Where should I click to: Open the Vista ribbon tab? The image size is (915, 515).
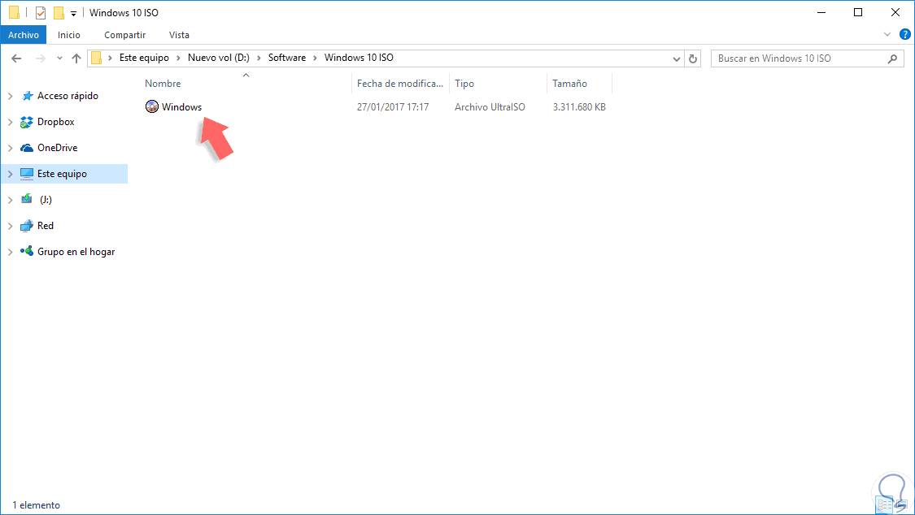point(179,35)
